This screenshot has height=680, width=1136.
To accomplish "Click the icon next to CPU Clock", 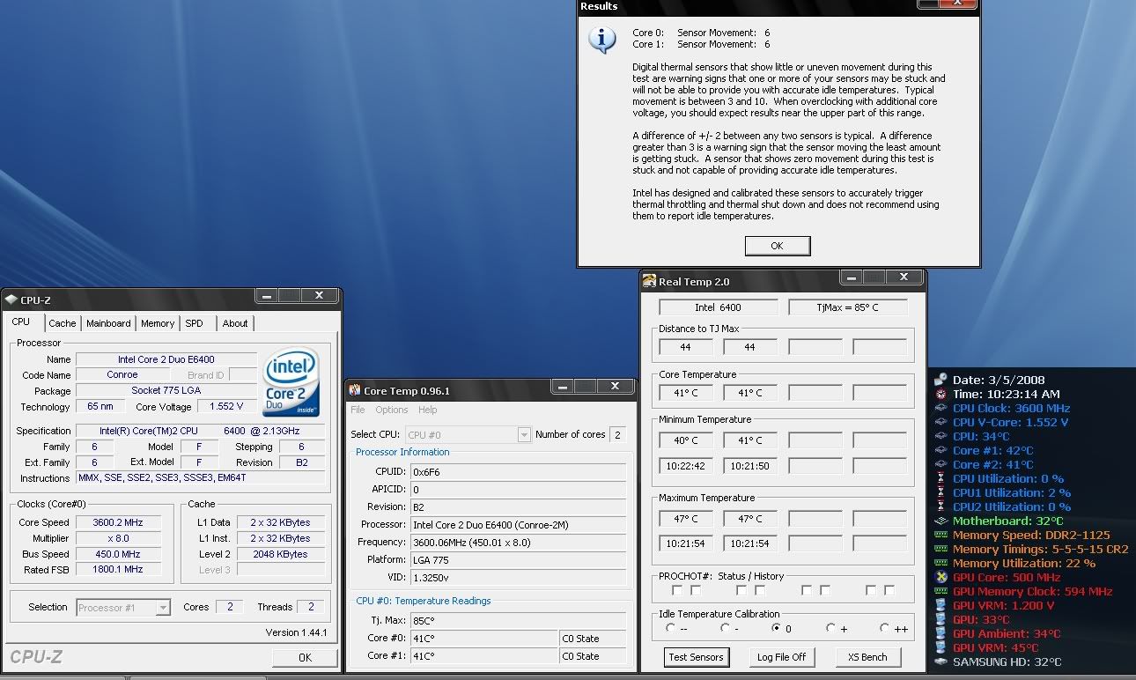I will coord(941,408).
